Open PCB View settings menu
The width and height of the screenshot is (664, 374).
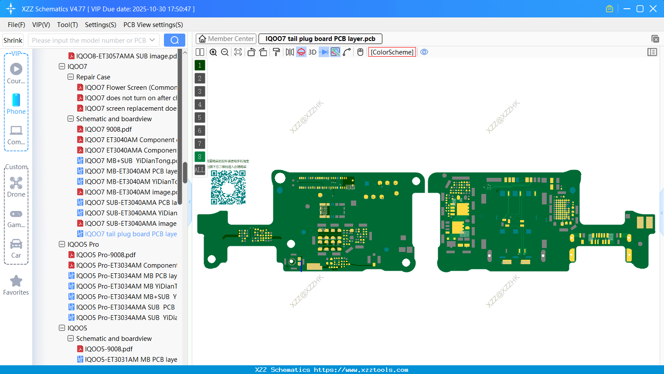(153, 25)
